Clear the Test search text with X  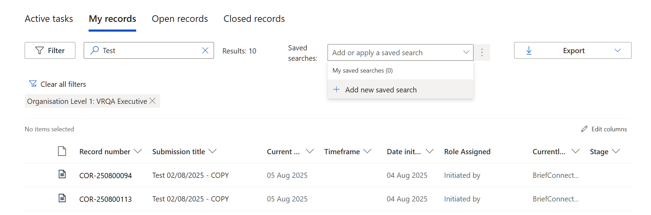coord(205,50)
